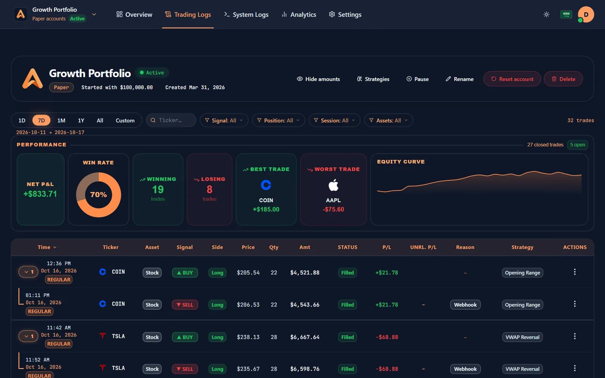The image size is (605, 378).
Task: Switch to the System Logs tab
Action: [x=246, y=14]
